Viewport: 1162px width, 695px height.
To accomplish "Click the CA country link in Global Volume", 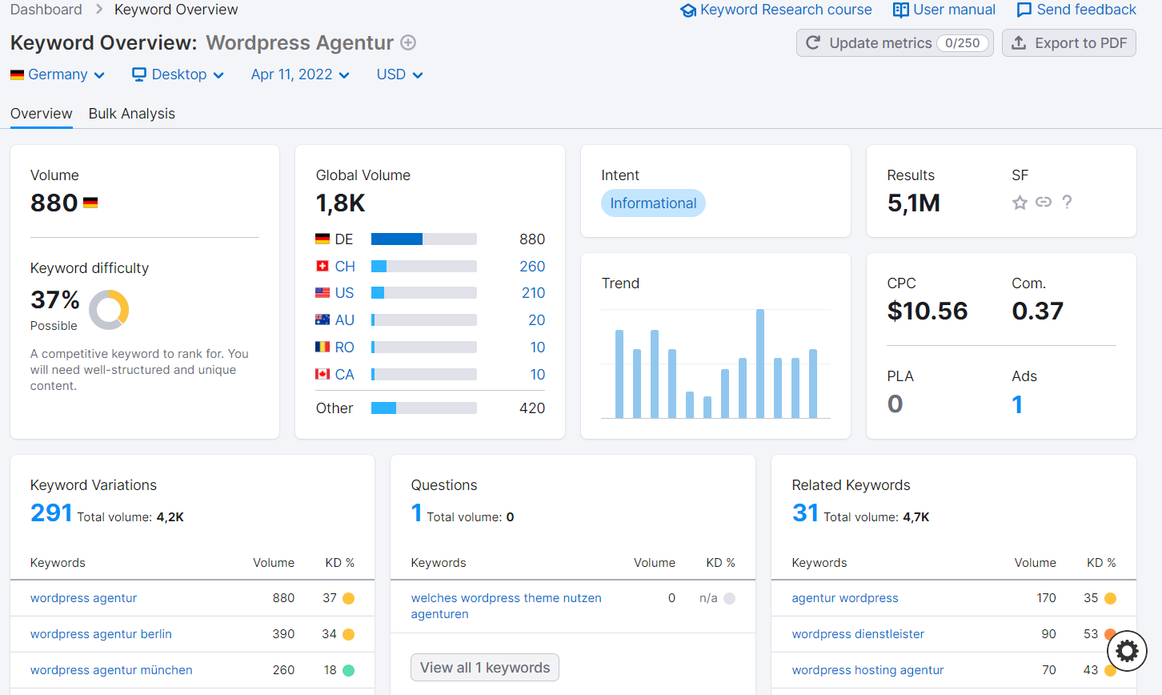I will pyautogui.click(x=345, y=375).
